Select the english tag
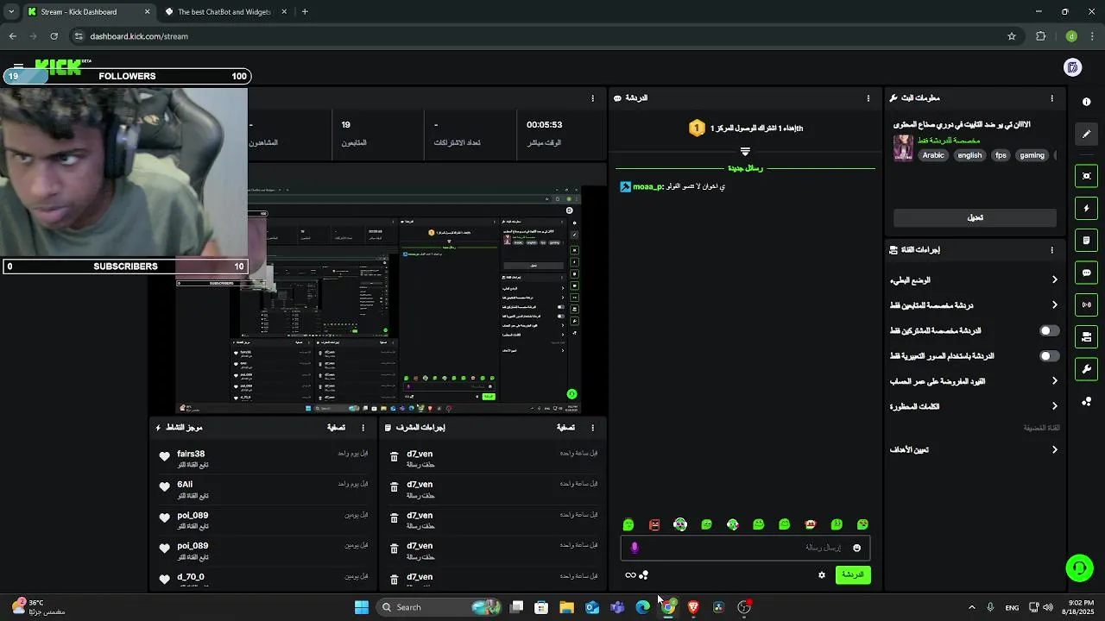The image size is (1105, 621). [969, 155]
